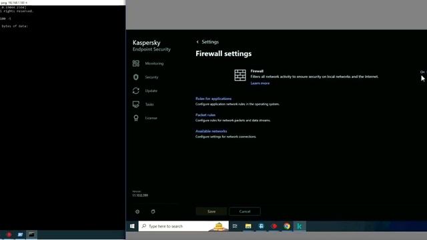The height and width of the screenshot is (240, 427).
Task: Go back using the Settings chevron arrow
Action: (x=197, y=42)
